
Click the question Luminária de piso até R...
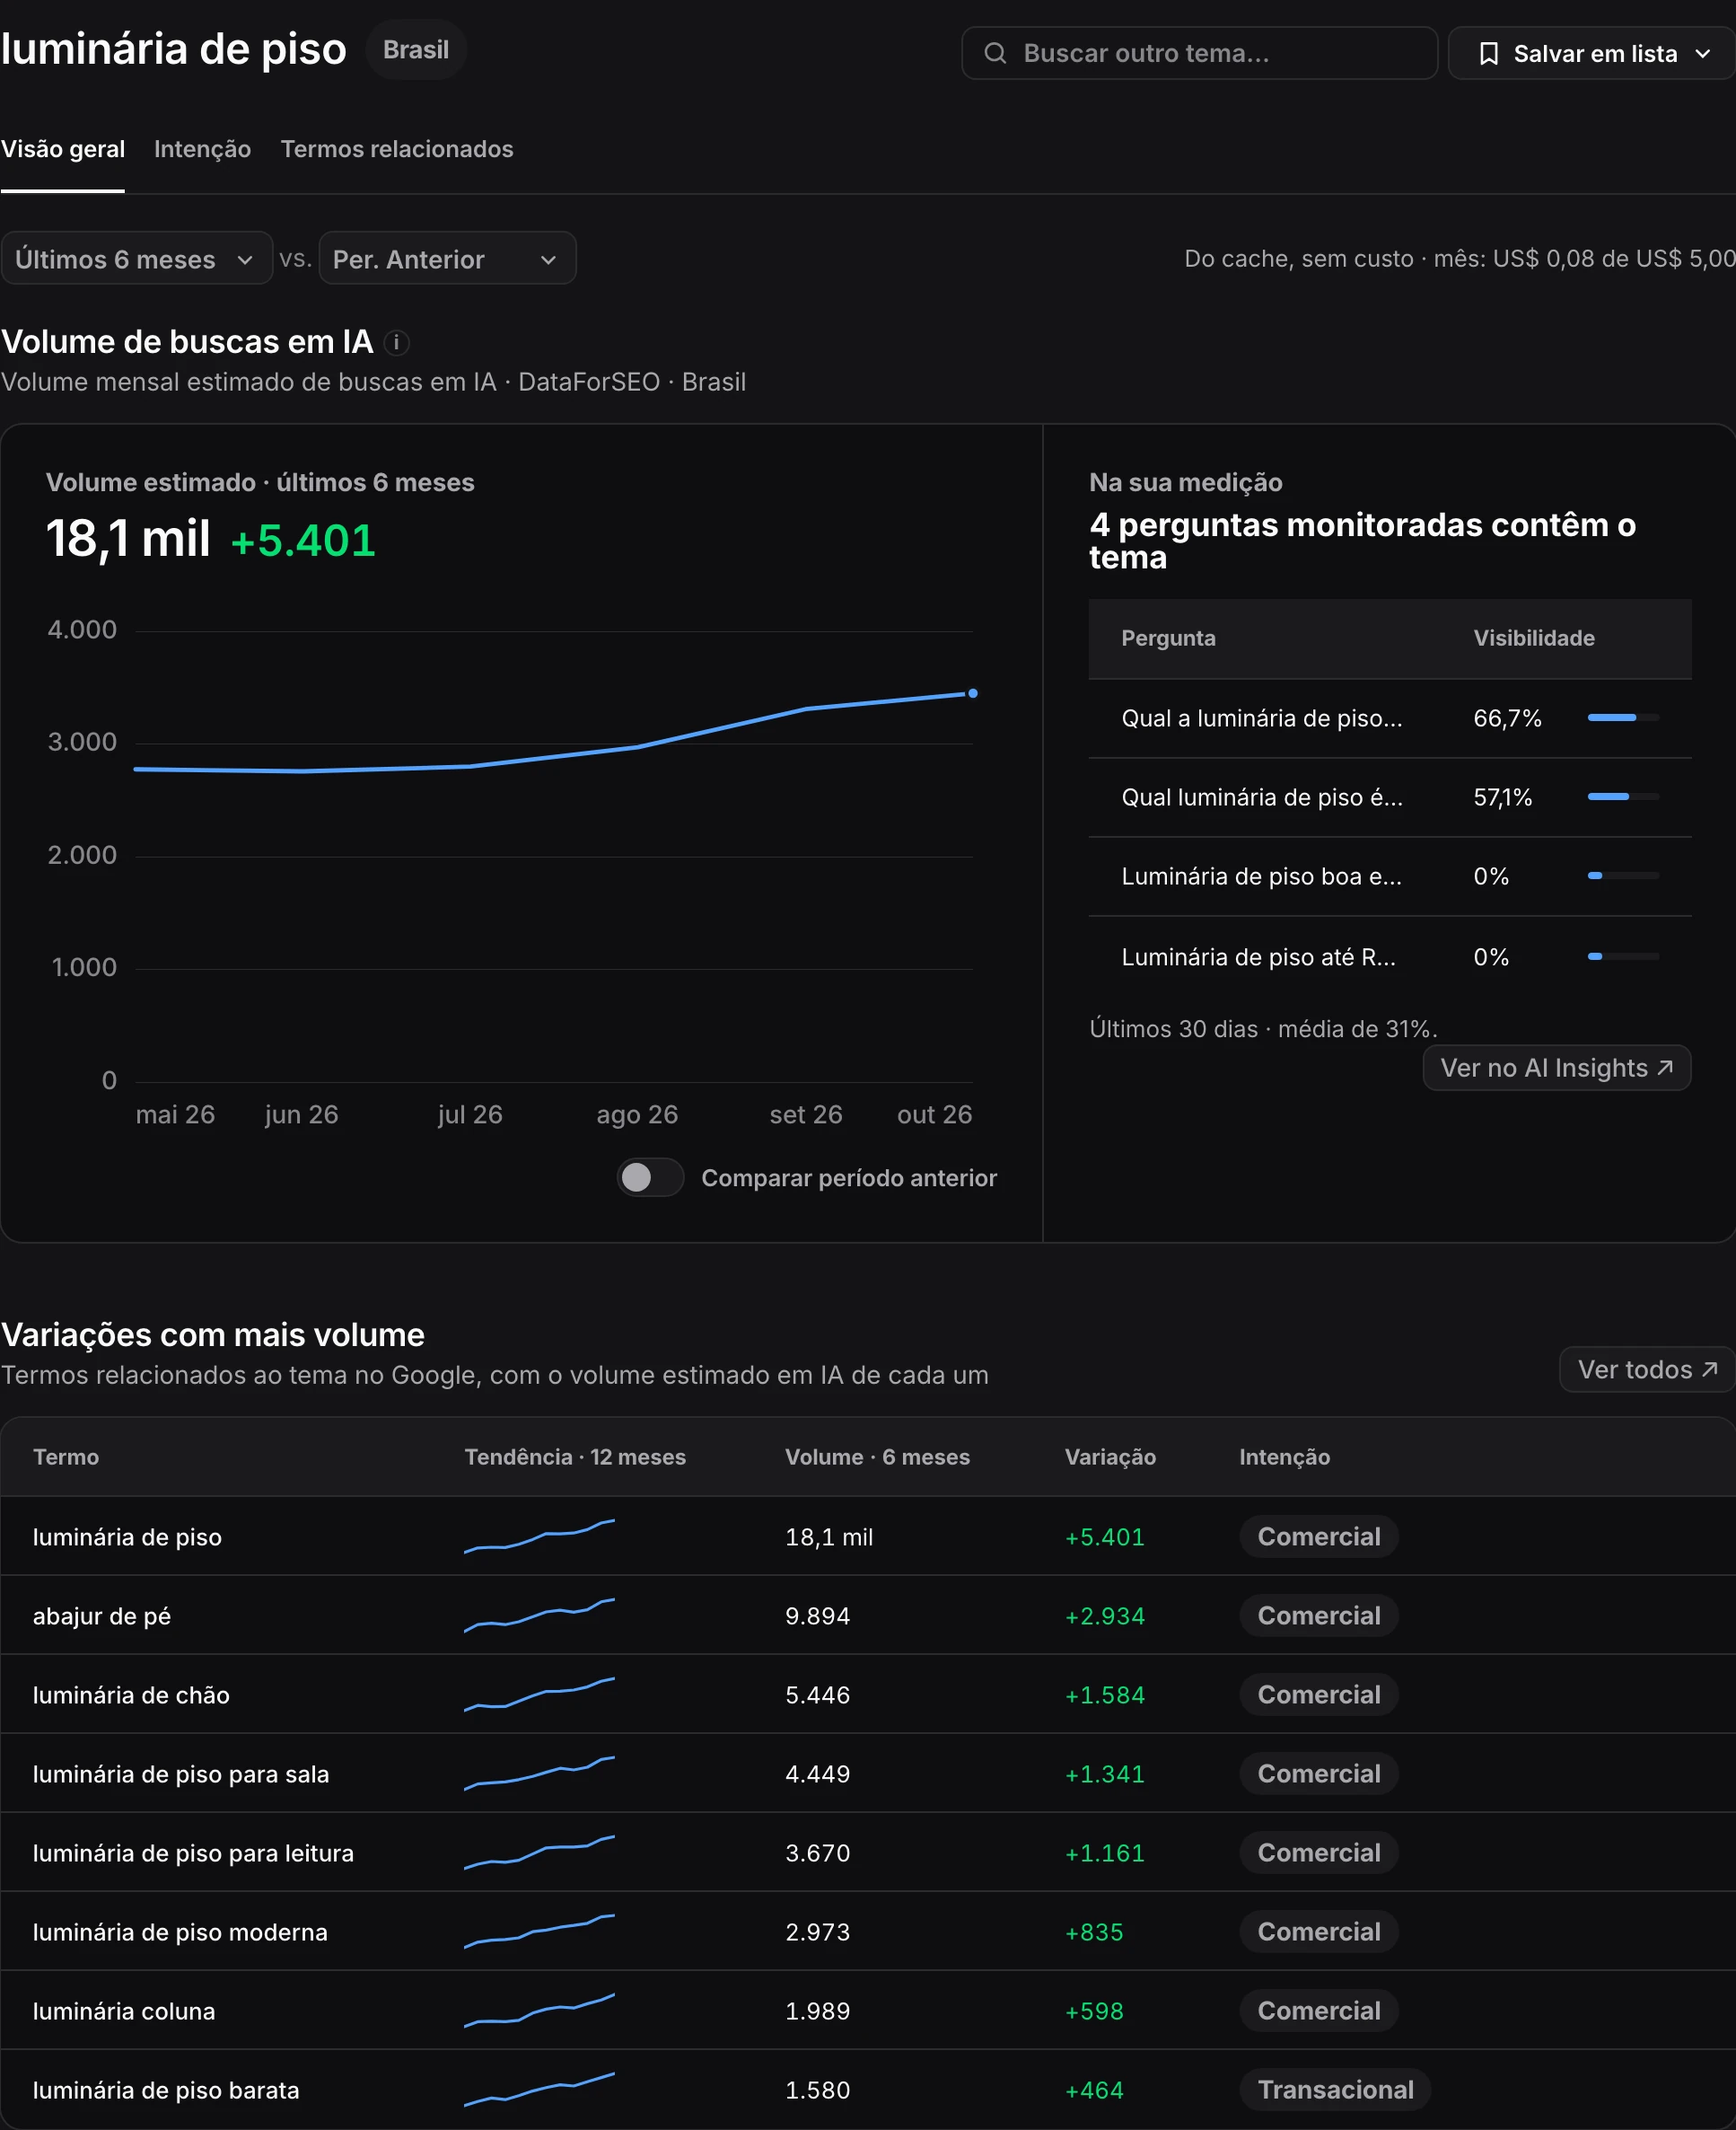coord(1258,957)
